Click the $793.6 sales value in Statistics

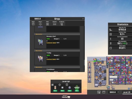tap(122, 30)
